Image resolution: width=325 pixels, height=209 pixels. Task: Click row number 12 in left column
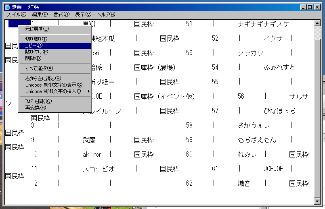click(34, 183)
